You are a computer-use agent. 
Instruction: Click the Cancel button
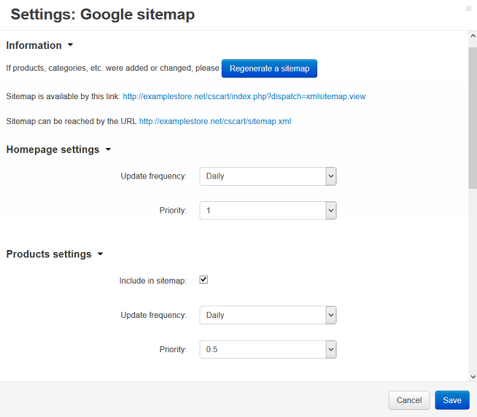[409, 400]
